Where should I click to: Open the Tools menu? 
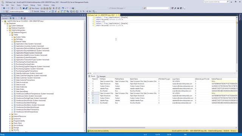point(39,5)
